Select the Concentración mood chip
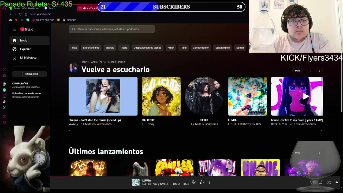The height and width of the screenshot is (193, 343). click(x=201, y=48)
